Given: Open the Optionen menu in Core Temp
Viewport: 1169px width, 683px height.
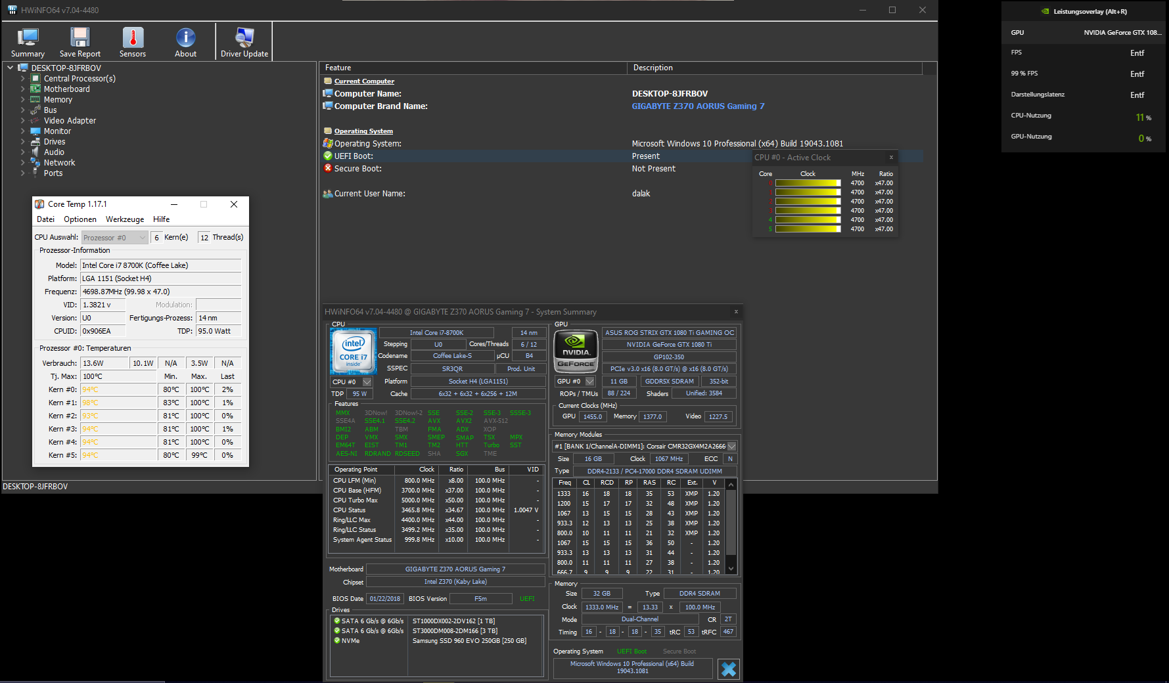Looking at the screenshot, I should pos(80,219).
